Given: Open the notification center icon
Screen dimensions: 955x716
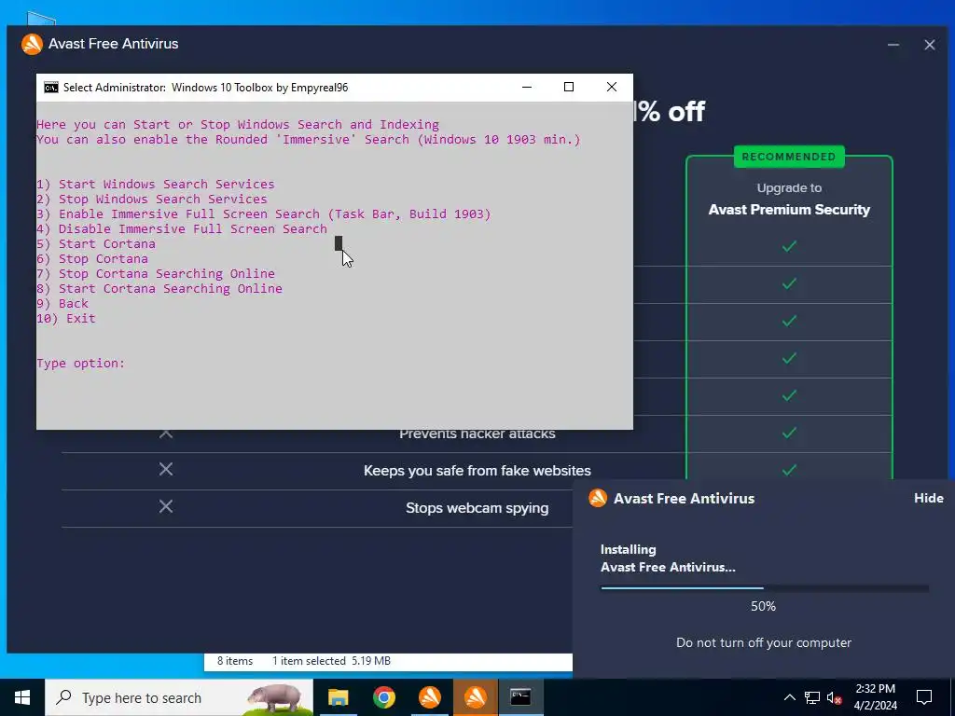Looking at the screenshot, I should coord(924,697).
